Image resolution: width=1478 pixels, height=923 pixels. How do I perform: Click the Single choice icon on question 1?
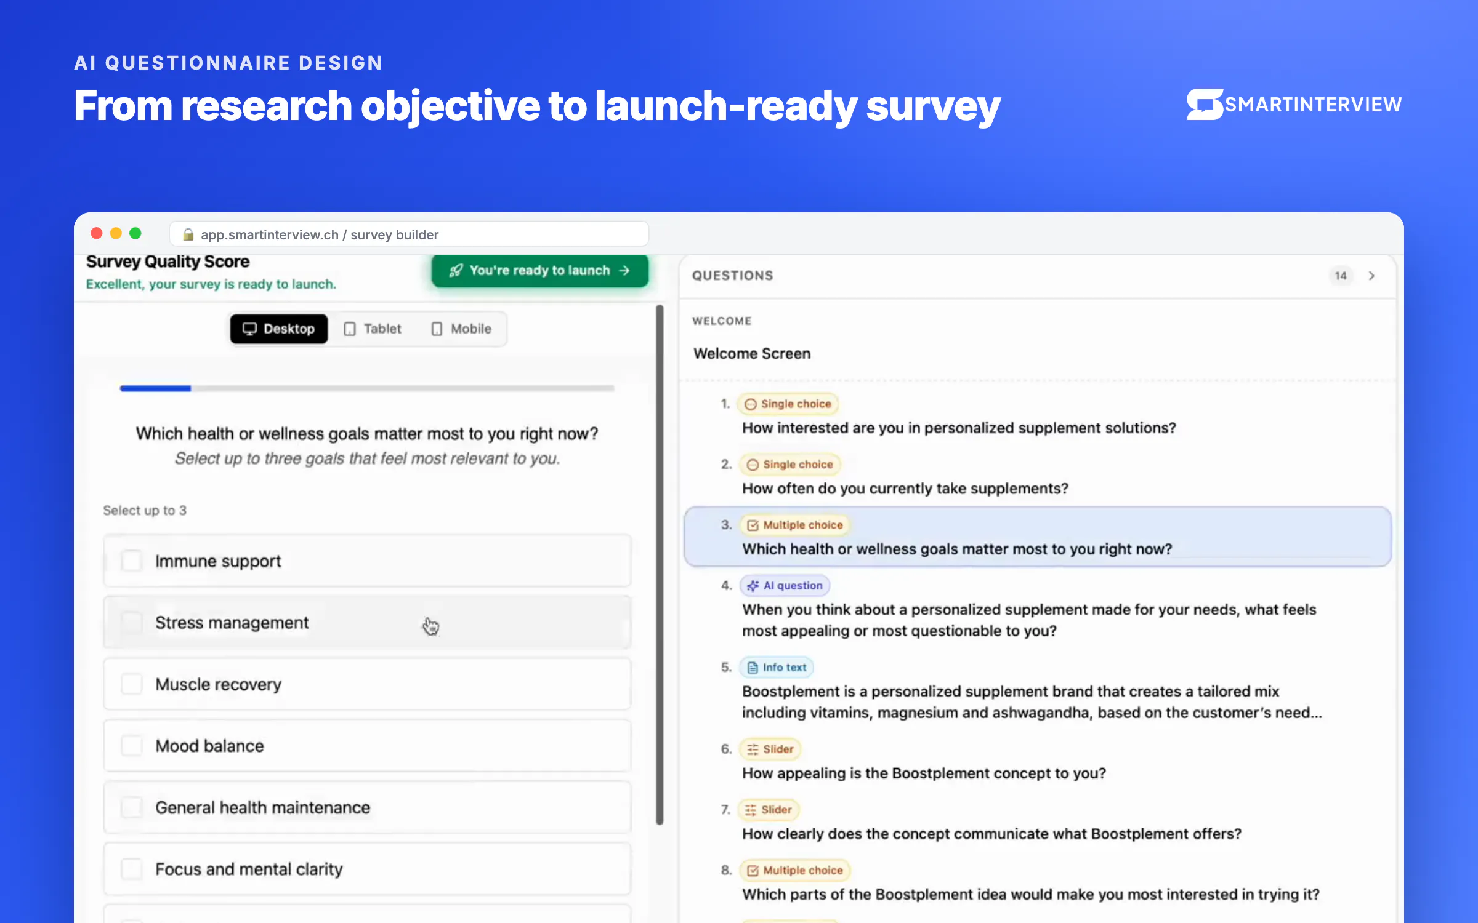750,404
